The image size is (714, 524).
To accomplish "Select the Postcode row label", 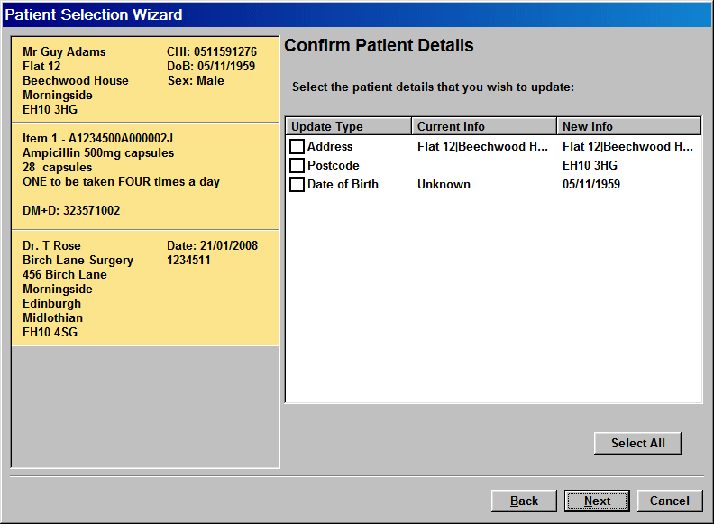I will point(333,166).
